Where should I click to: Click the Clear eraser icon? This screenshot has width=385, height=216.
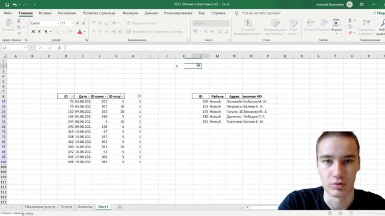pos(350,32)
